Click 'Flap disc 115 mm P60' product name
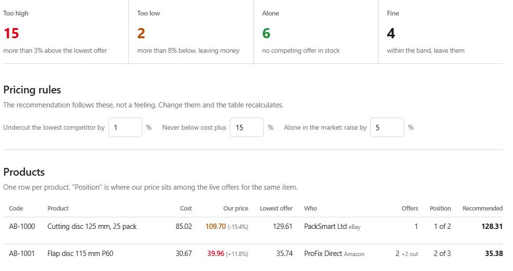This screenshot has width=513, height=271. [80, 253]
